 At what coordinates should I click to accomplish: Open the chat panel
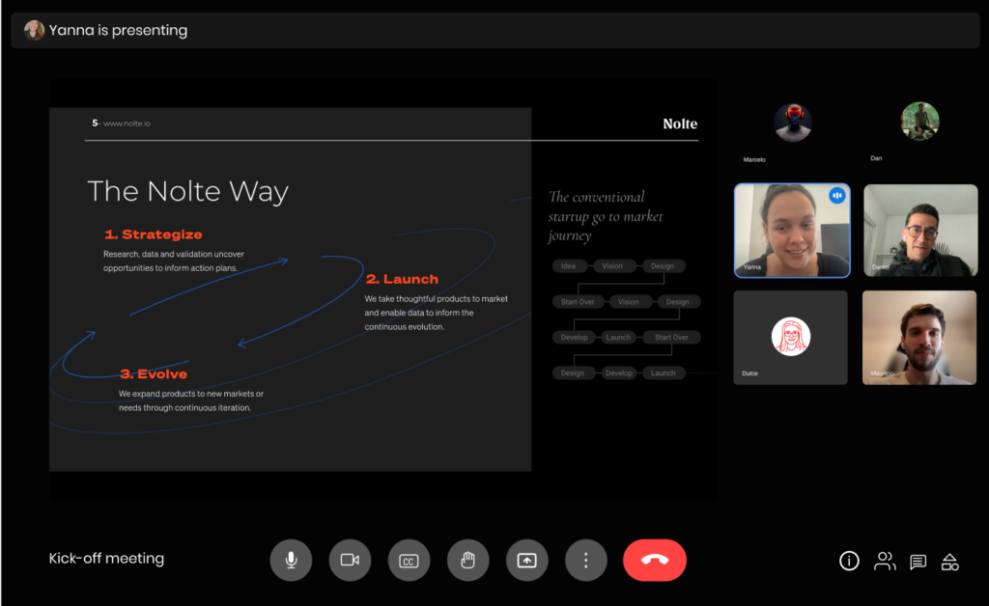coord(918,561)
